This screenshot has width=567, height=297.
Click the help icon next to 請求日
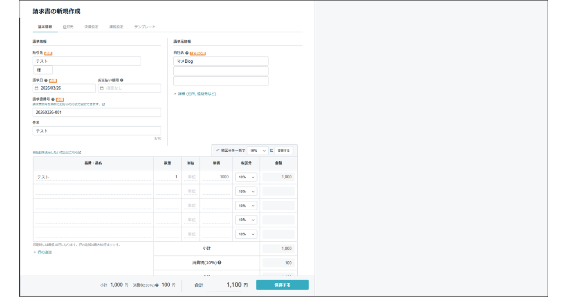click(x=46, y=81)
